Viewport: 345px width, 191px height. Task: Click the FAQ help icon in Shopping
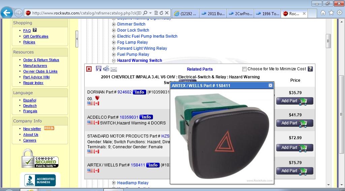tap(35, 30)
